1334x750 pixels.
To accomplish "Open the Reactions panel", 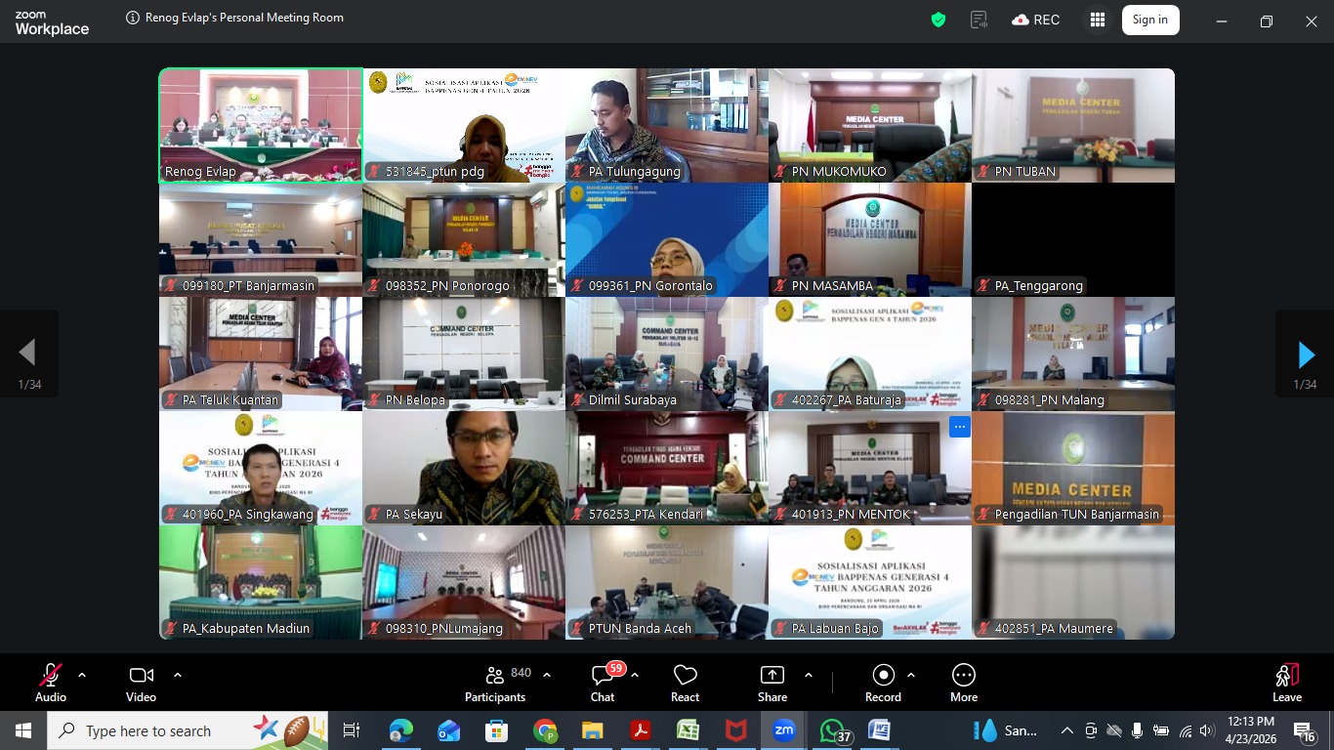I will 685,681.
